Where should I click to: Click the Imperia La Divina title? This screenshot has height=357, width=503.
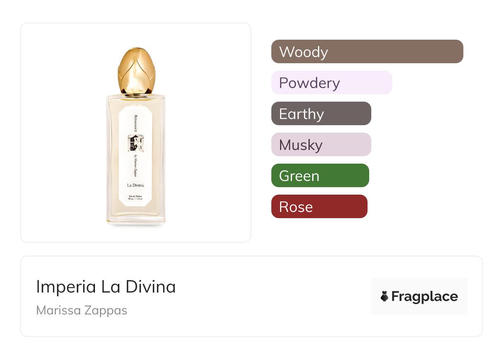(106, 287)
